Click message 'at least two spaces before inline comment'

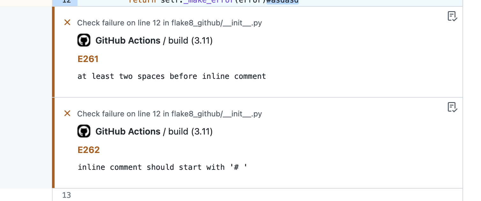pyautogui.click(x=172, y=76)
